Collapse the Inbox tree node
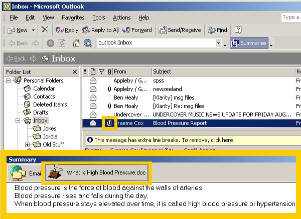 pos(18,120)
